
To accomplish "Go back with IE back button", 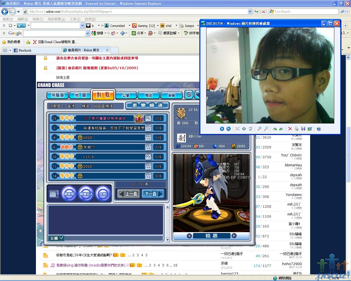I will point(5,12).
